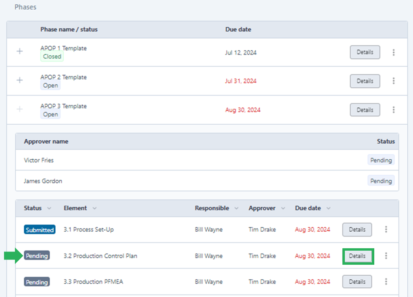Open the Approver column filter chevron

(283, 208)
